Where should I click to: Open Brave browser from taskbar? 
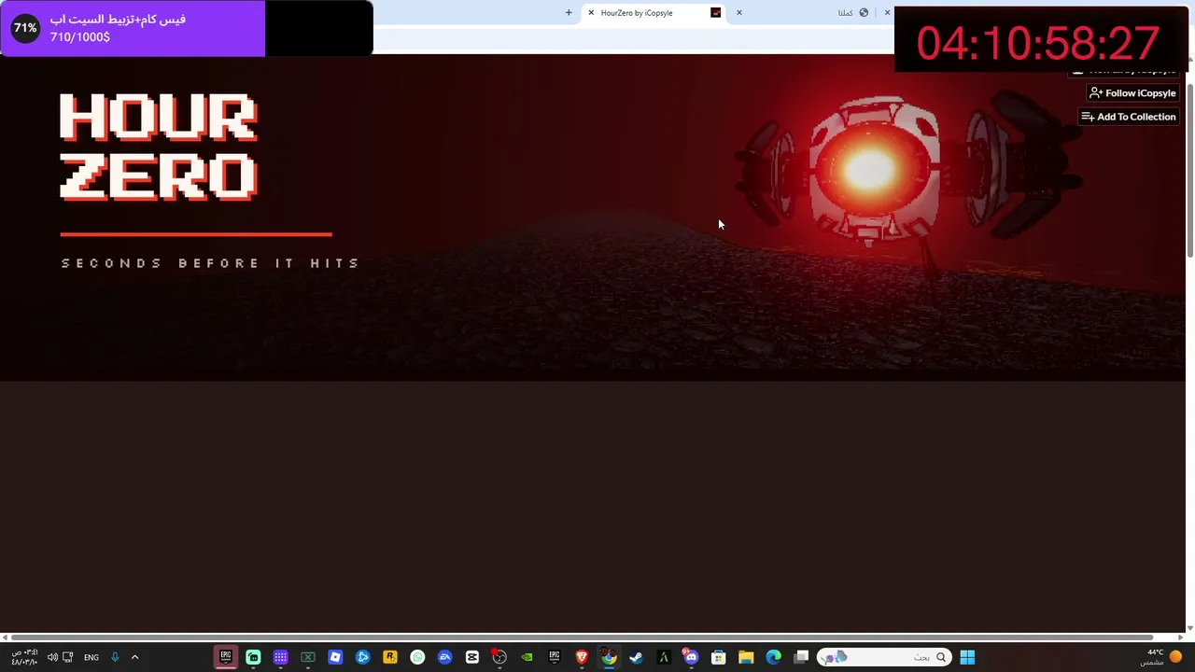point(582,657)
